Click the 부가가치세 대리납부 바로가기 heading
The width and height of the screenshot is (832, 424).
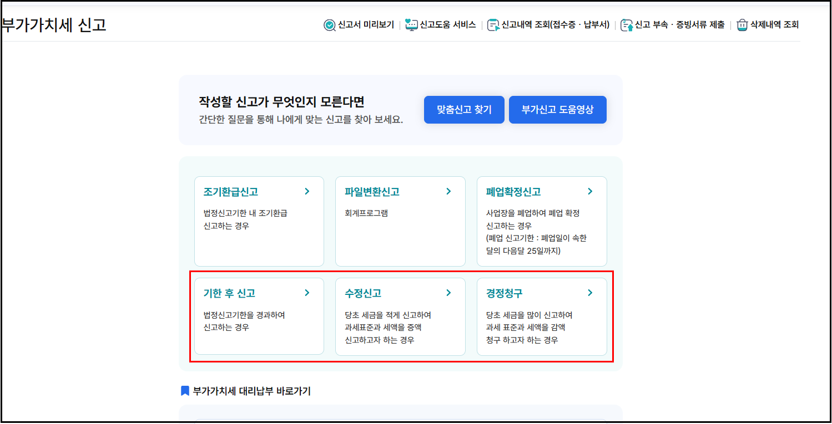(251, 391)
